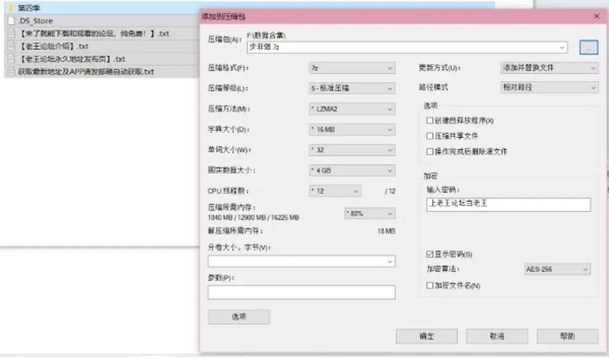Image resolution: width=609 pixels, height=358 pixels.
Task: Click the icon of 获取最新地址及APP请发邮箱自动获取.txt
Action: pos(11,72)
